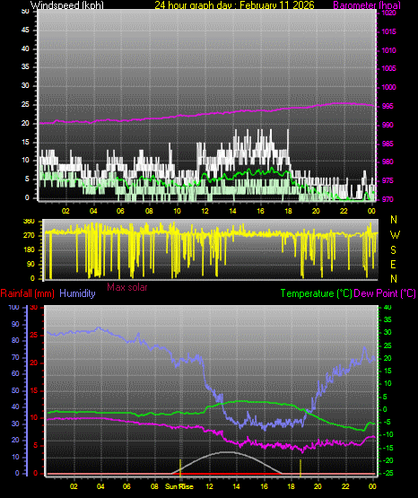Click the 12 hour label under windspeed graph
The image size is (418, 498).
click(x=205, y=211)
